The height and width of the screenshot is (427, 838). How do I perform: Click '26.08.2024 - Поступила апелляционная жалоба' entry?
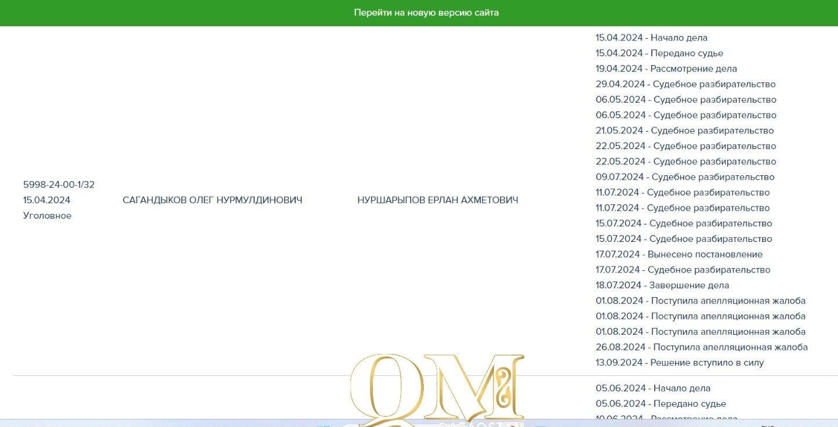702,347
